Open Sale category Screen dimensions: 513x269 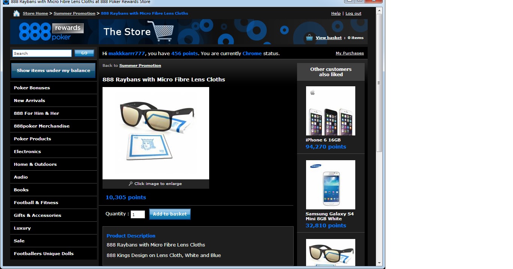pyautogui.click(x=53, y=241)
